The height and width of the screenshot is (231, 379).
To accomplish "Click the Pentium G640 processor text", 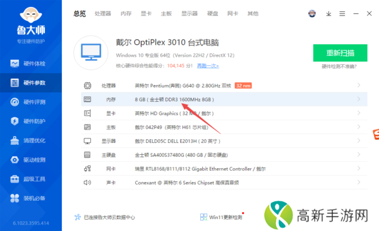I will pos(183,86).
